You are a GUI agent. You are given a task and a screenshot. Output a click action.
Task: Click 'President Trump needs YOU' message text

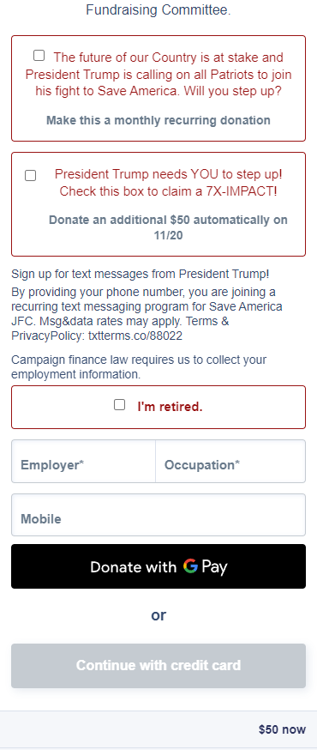coord(168,183)
